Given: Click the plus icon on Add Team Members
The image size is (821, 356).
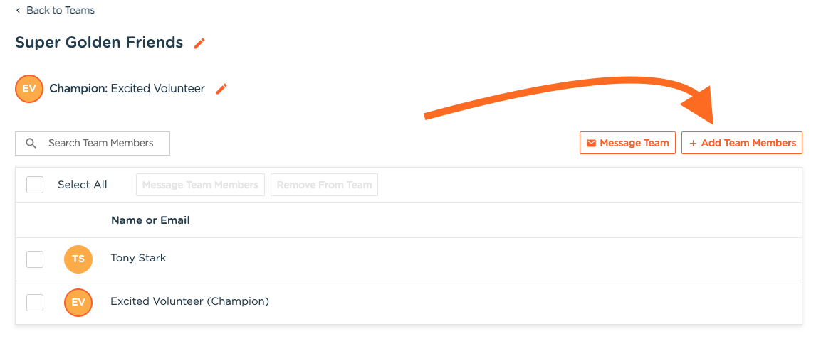Looking at the screenshot, I should coord(693,144).
